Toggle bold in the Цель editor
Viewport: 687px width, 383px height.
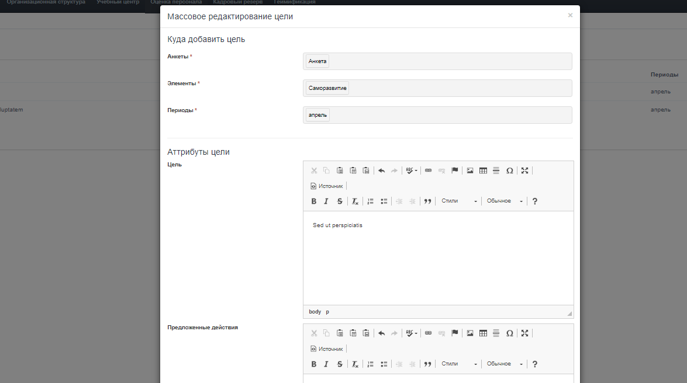[314, 201]
